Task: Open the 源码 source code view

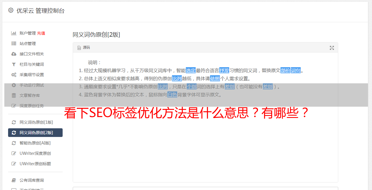Action: click(84, 48)
